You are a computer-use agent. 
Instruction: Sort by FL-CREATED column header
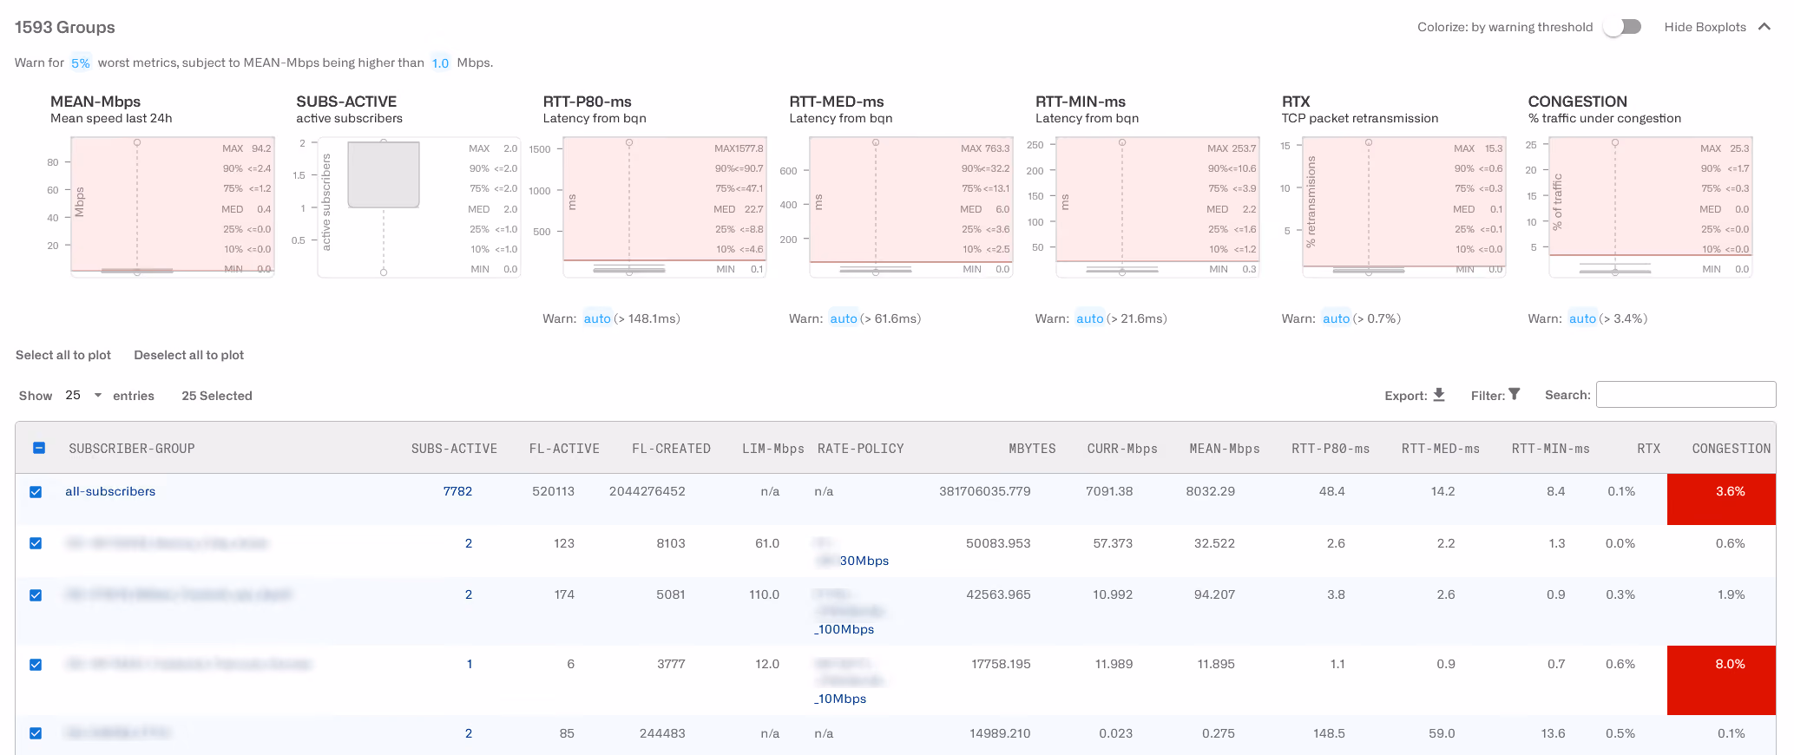671,449
